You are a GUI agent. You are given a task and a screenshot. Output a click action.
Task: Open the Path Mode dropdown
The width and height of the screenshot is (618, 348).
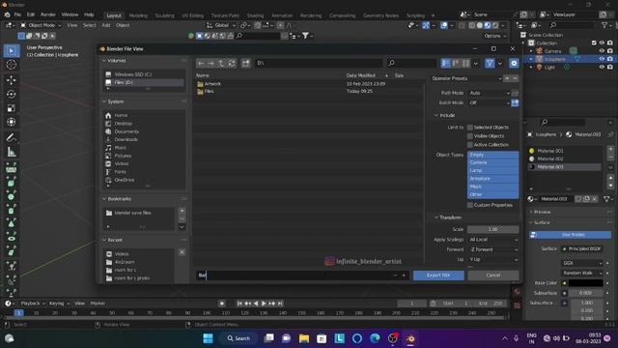490,93
